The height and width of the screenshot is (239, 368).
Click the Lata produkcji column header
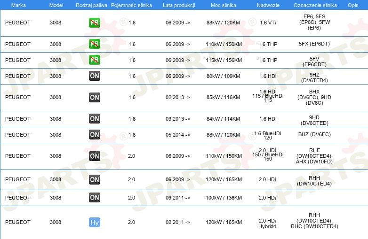[179, 5]
